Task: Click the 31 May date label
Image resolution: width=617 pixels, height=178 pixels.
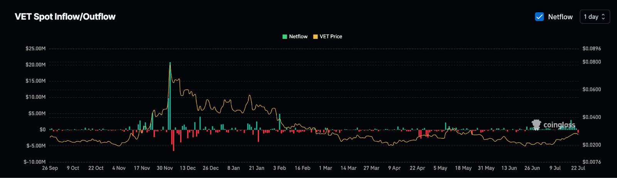Action: 486,168
